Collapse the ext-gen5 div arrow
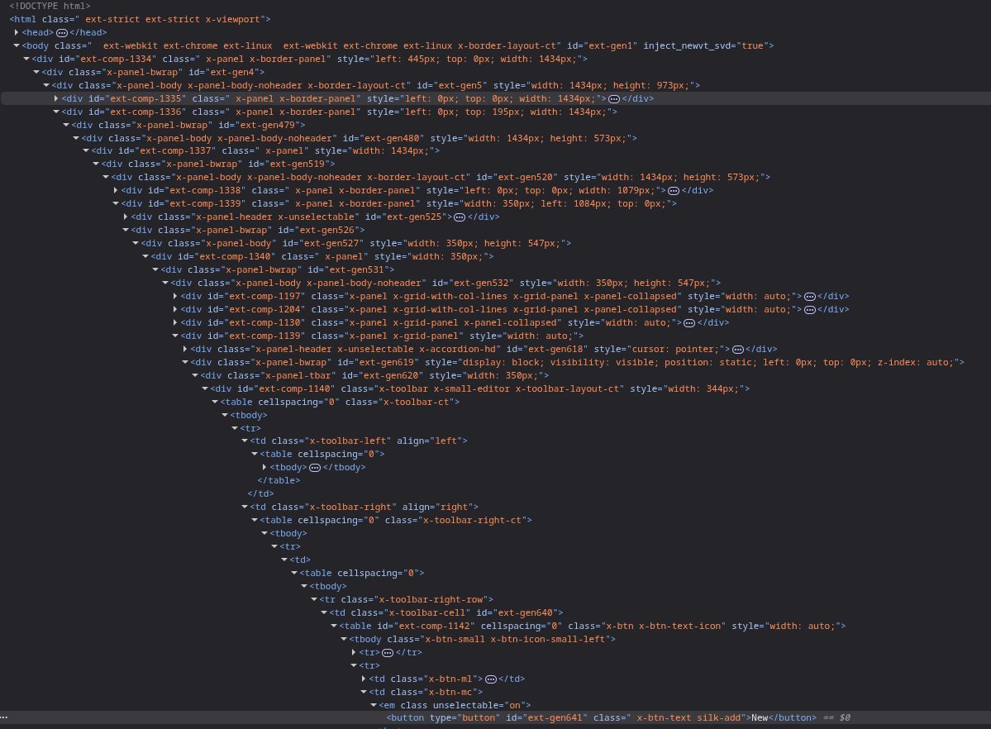991x729 pixels. pos(46,85)
